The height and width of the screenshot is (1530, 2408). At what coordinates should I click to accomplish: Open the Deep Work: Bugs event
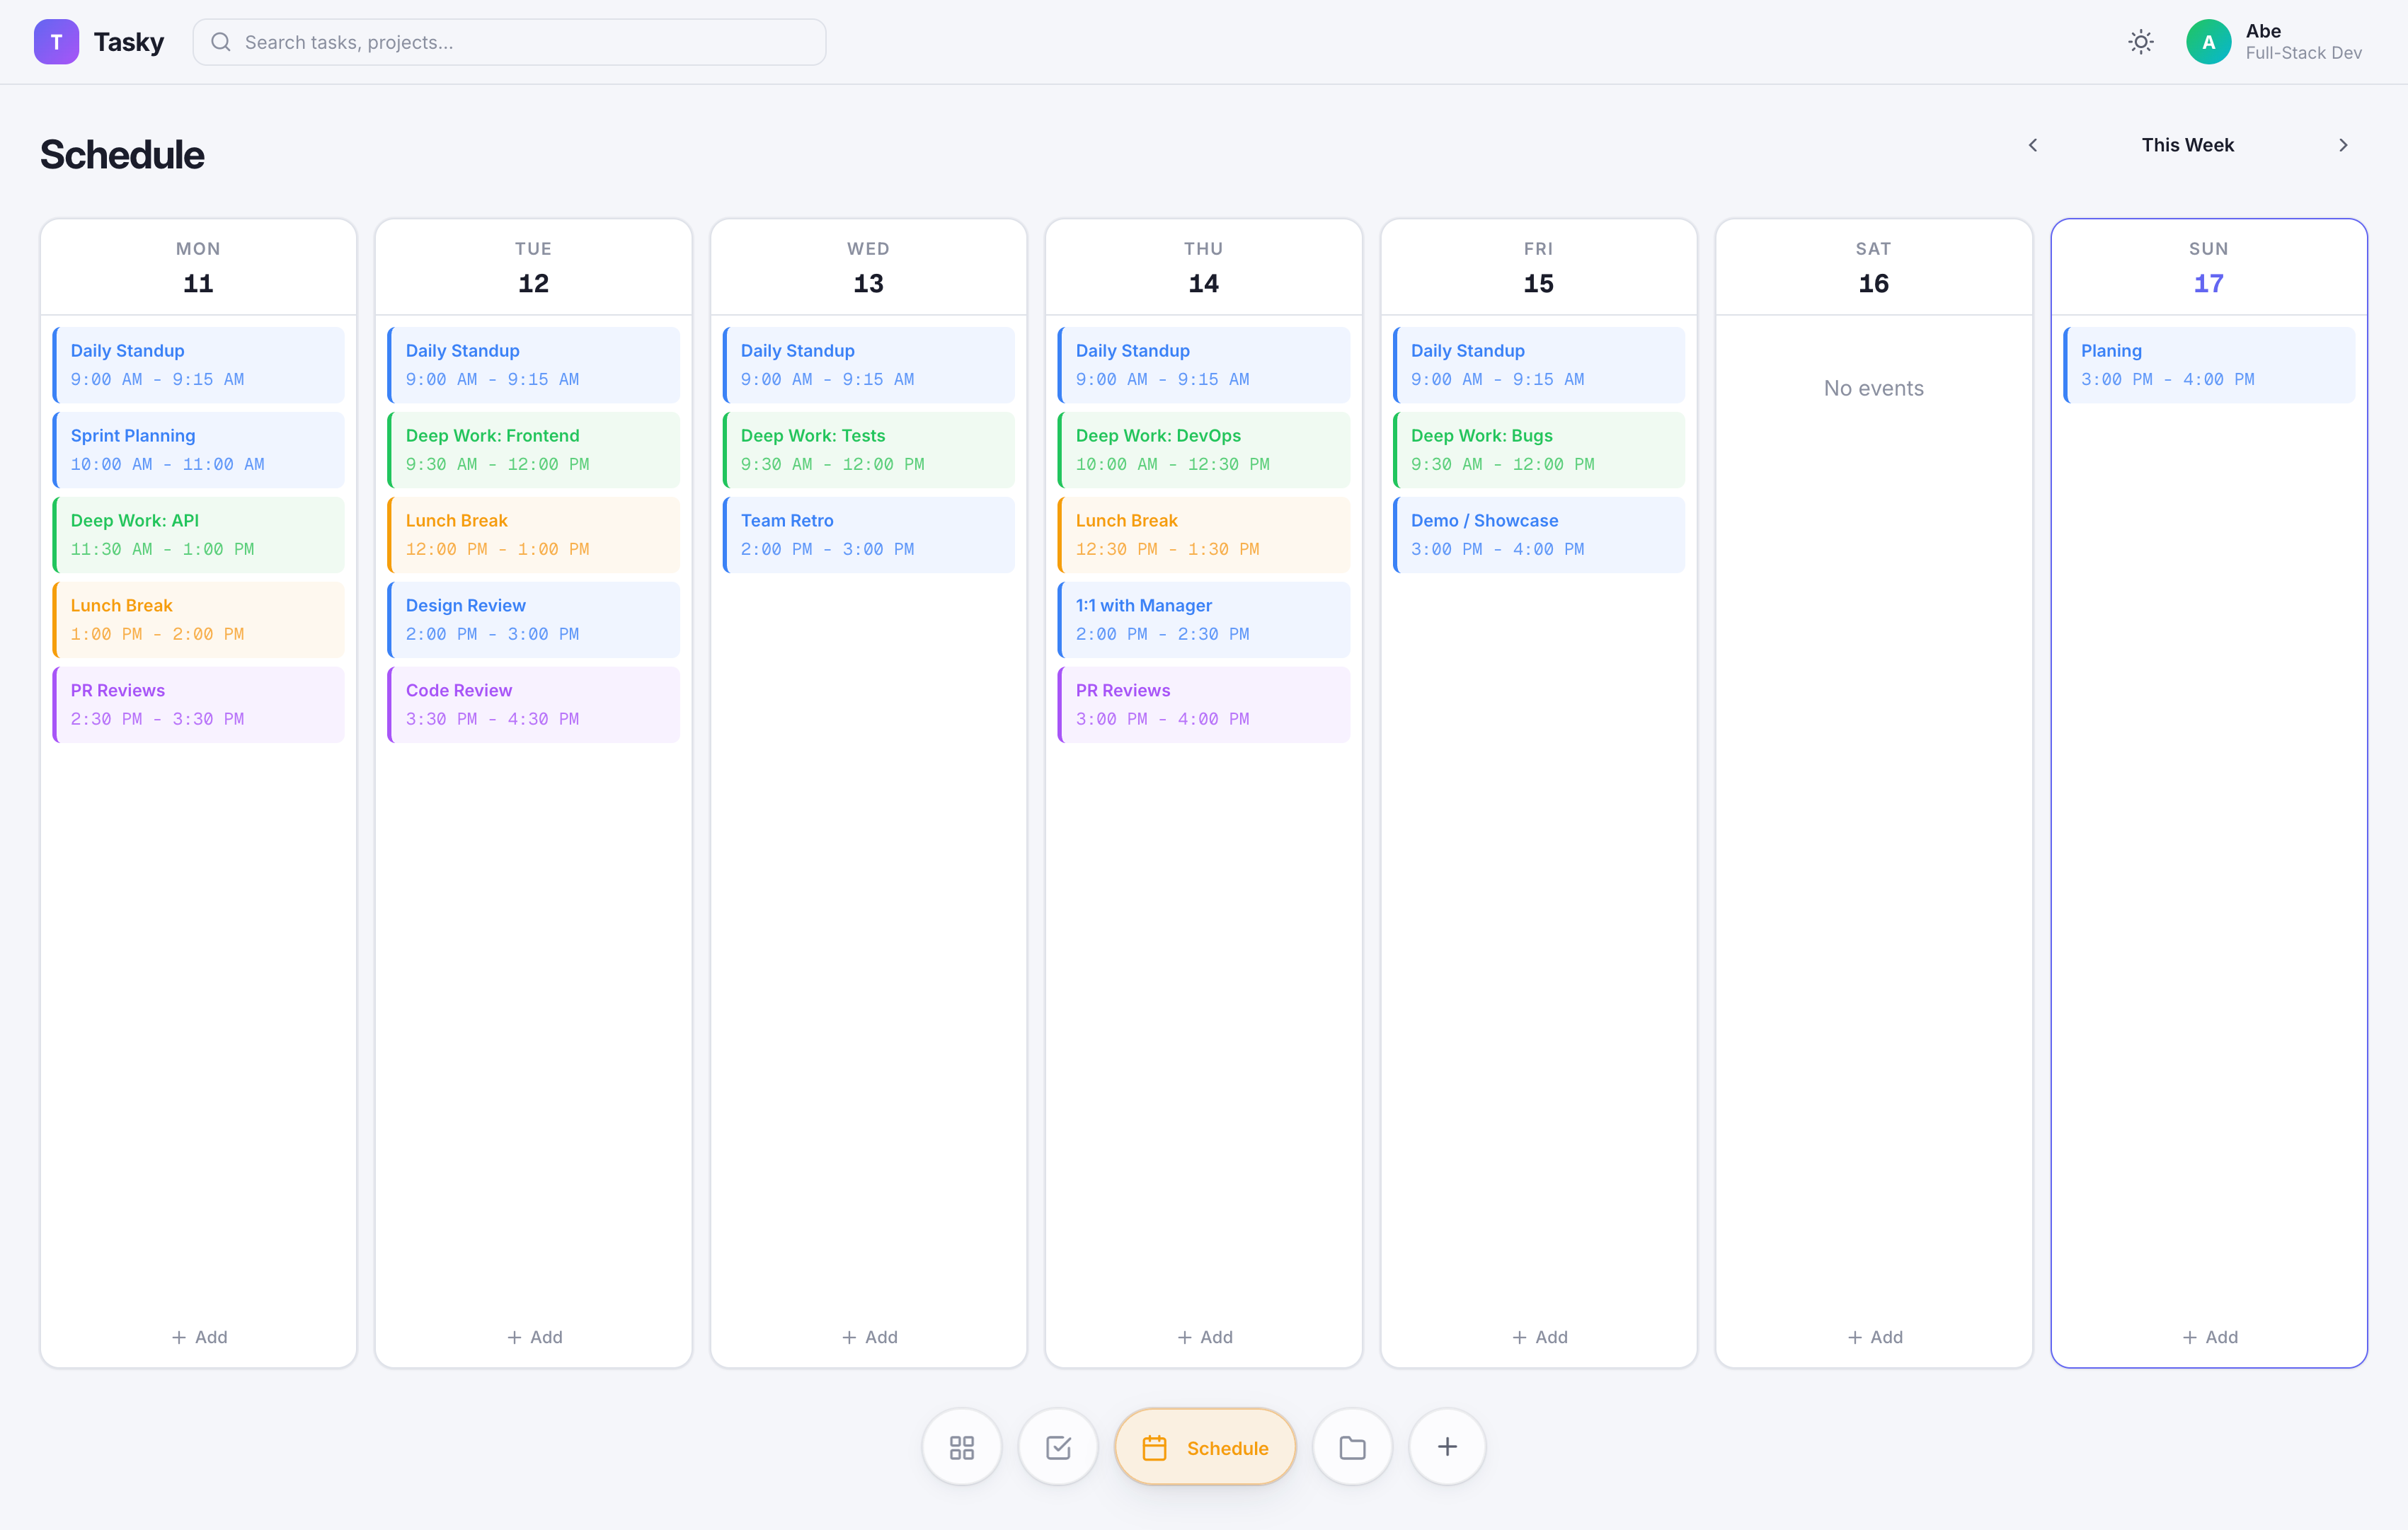pos(1539,450)
